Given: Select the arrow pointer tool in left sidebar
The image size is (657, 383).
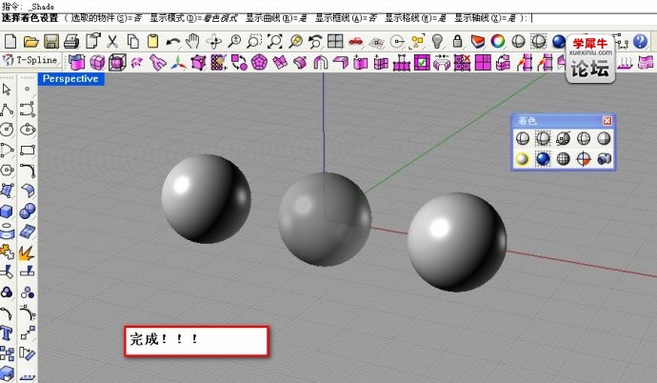Looking at the screenshot, I should (x=7, y=90).
